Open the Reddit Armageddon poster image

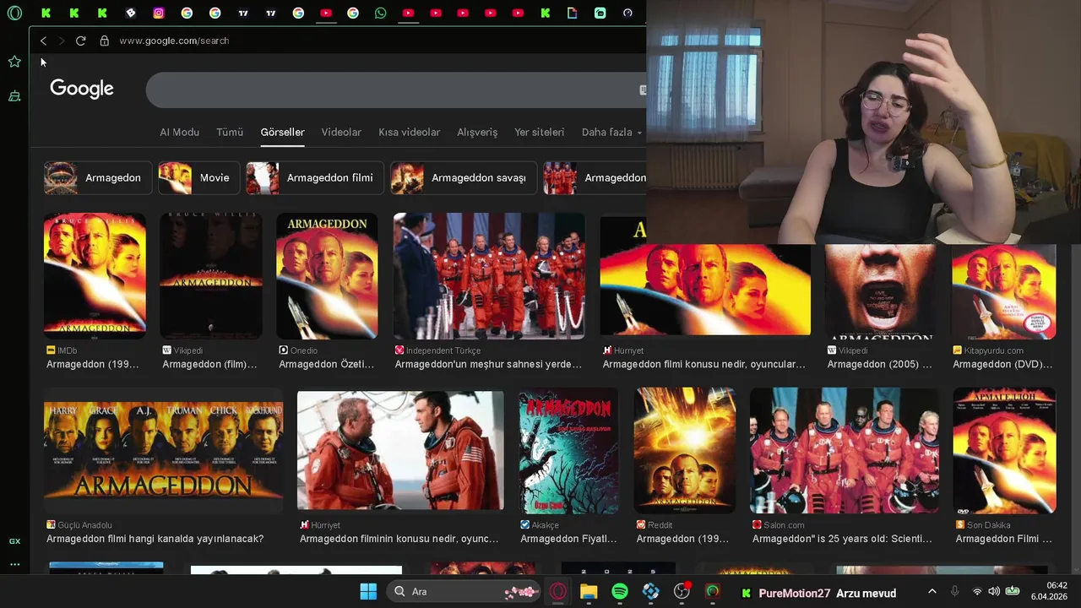coord(685,451)
